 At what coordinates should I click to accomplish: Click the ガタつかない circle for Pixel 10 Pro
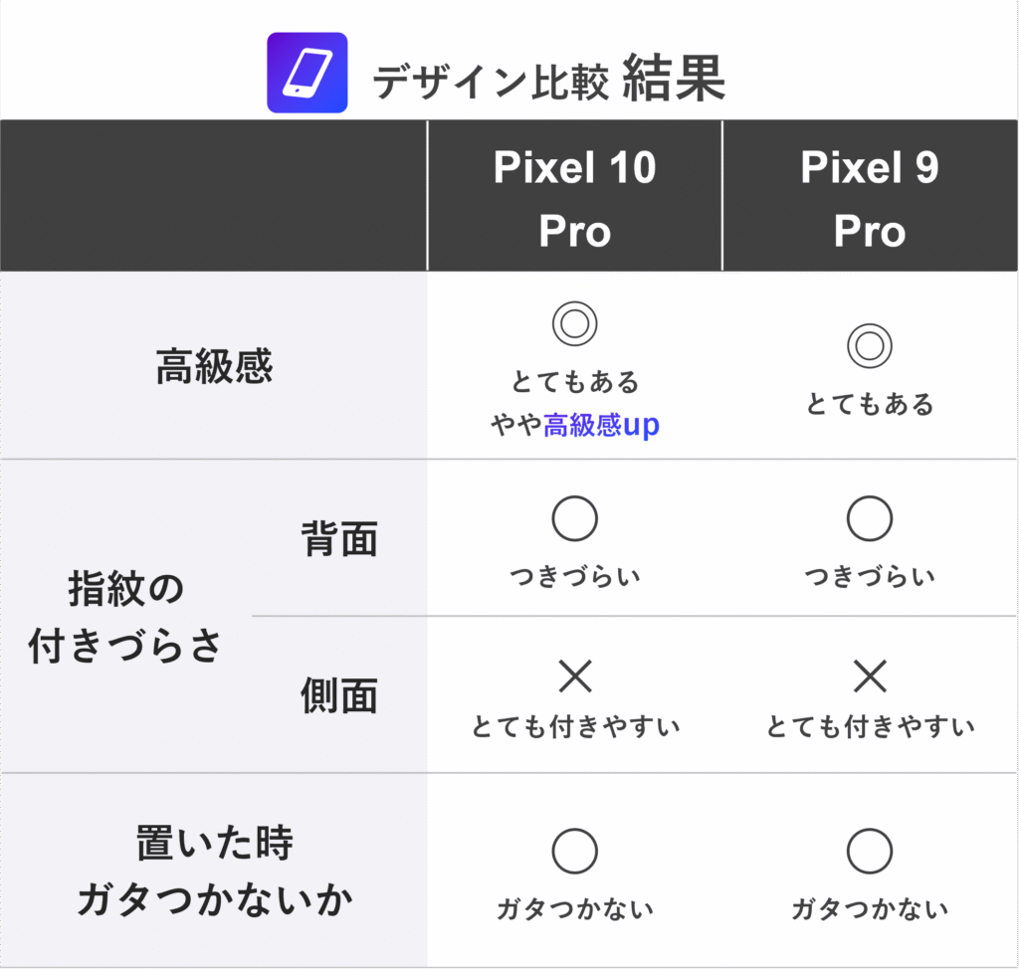pyautogui.click(x=574, y=851)
